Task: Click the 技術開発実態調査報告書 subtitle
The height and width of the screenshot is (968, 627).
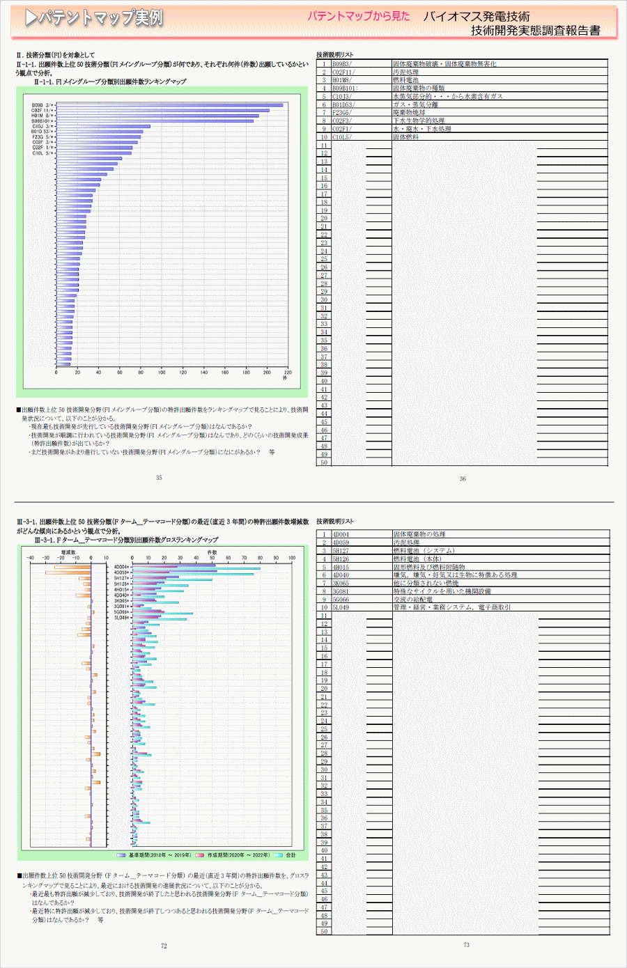Action: click(536, 31)
